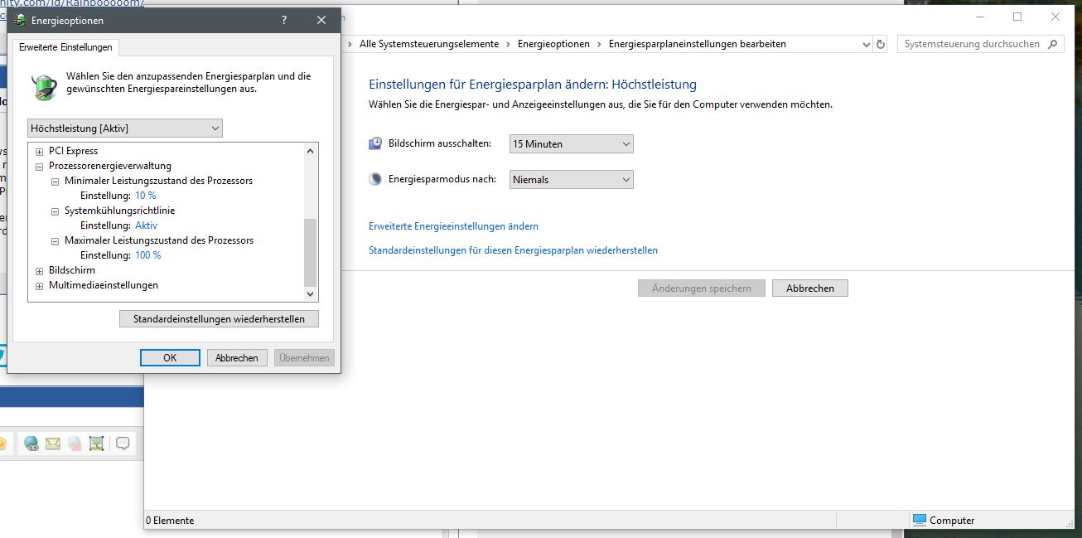Click Standardeinstellungen für diesen Energiesparplan wiederherstellen
Viewport: 1082px width, 538px height.
513,250
